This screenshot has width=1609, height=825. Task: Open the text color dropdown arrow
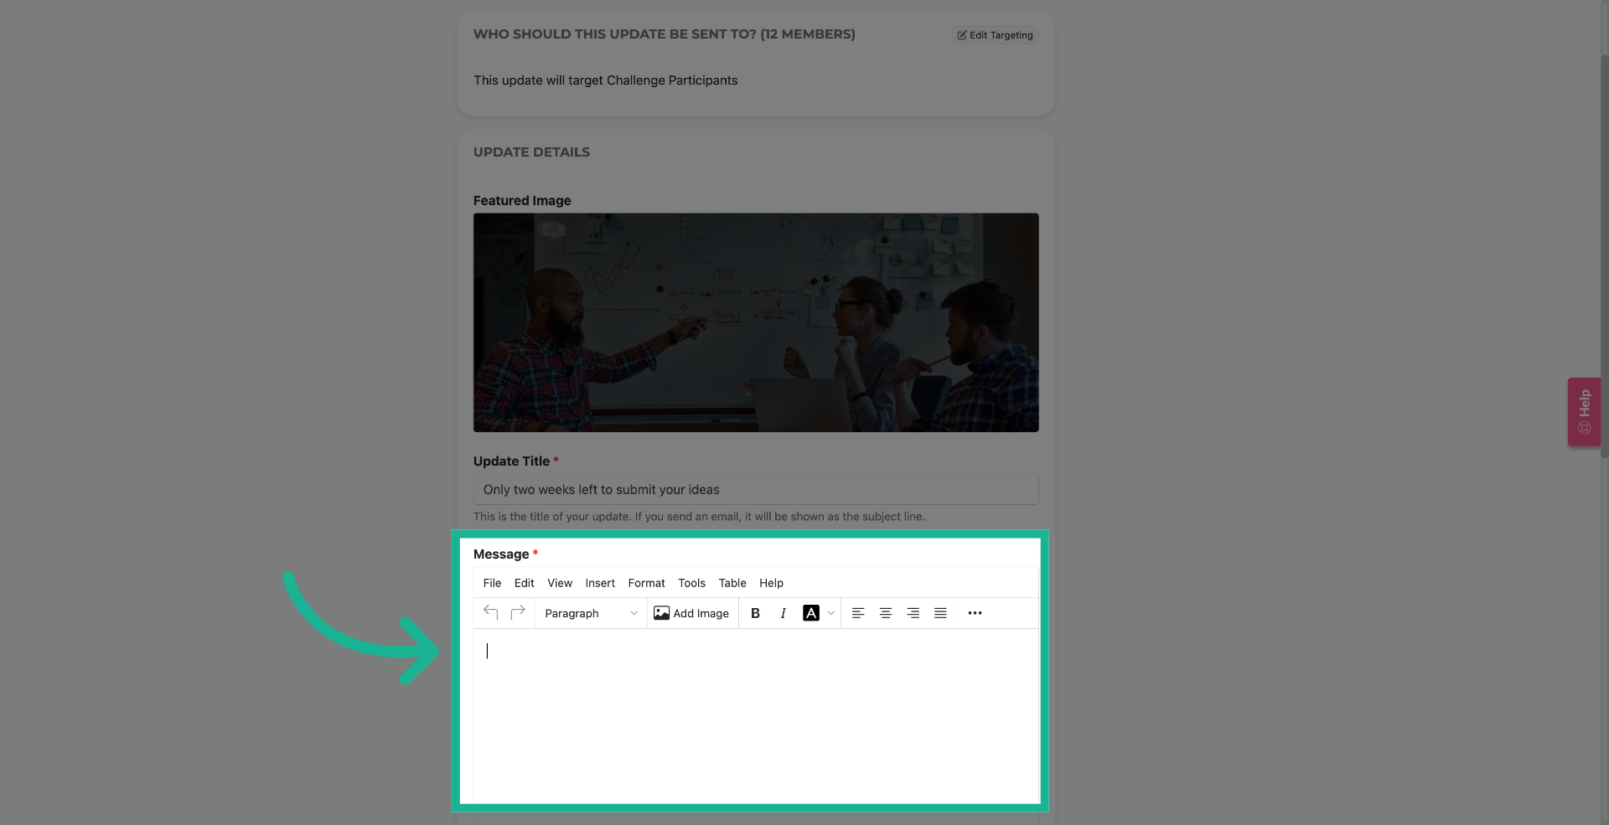[830, 613]
